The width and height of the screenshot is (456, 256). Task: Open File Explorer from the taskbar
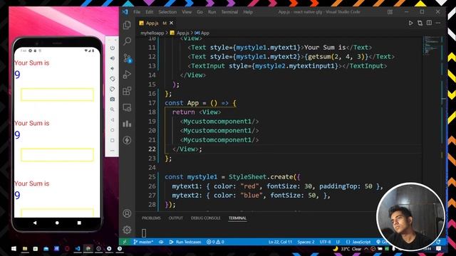pos(25,249)
